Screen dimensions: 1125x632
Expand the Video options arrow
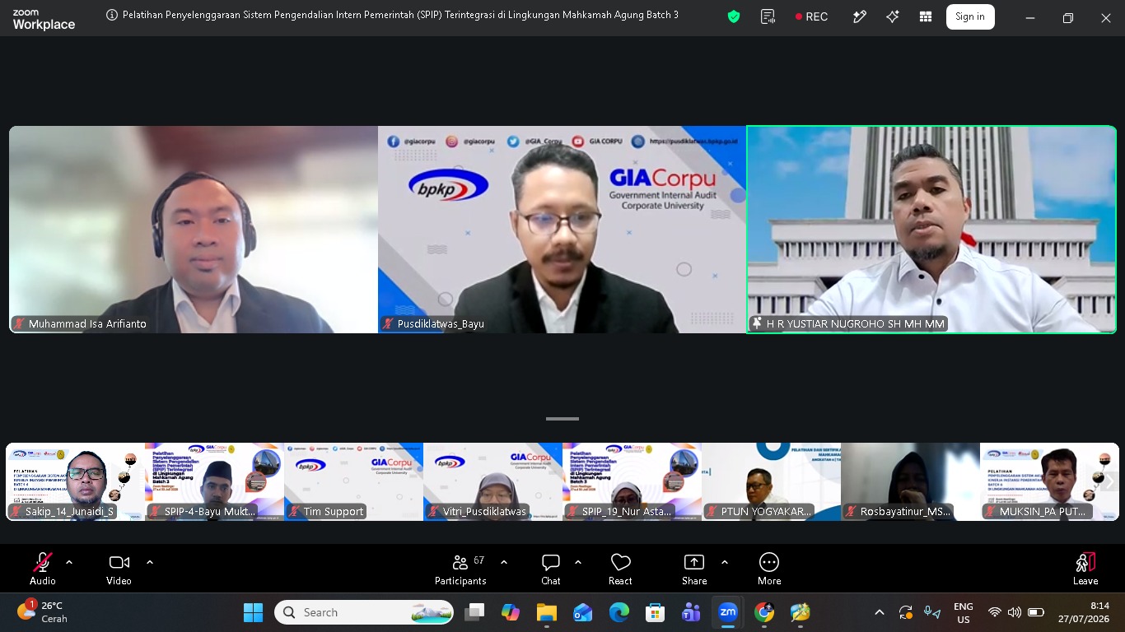[x=150, y=562]
